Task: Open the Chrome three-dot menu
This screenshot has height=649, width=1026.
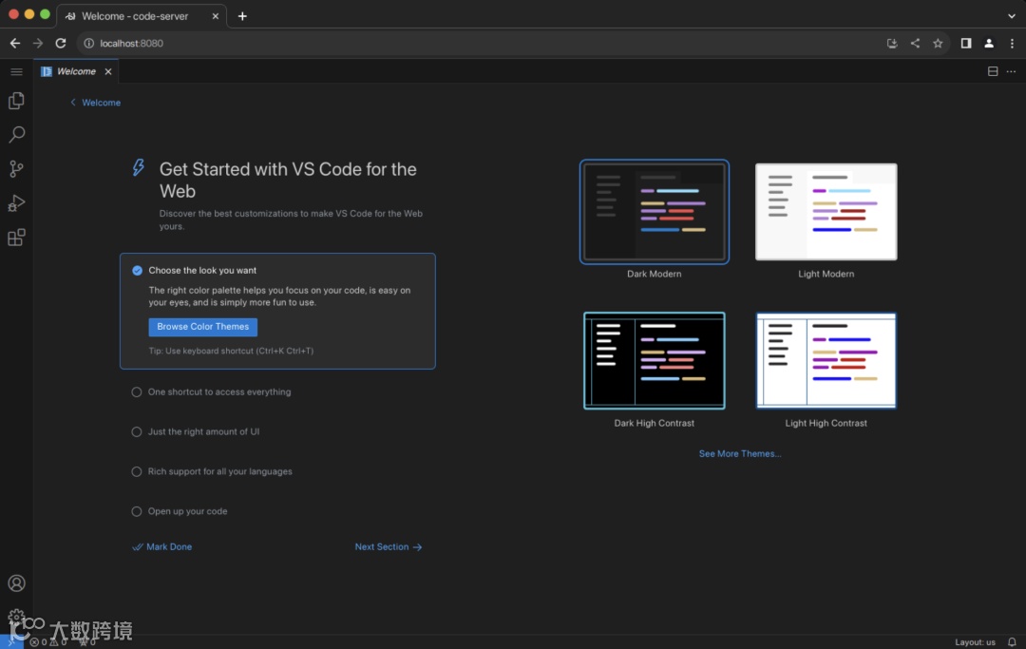Action: pyautogui.click(x=1012, y=43)
